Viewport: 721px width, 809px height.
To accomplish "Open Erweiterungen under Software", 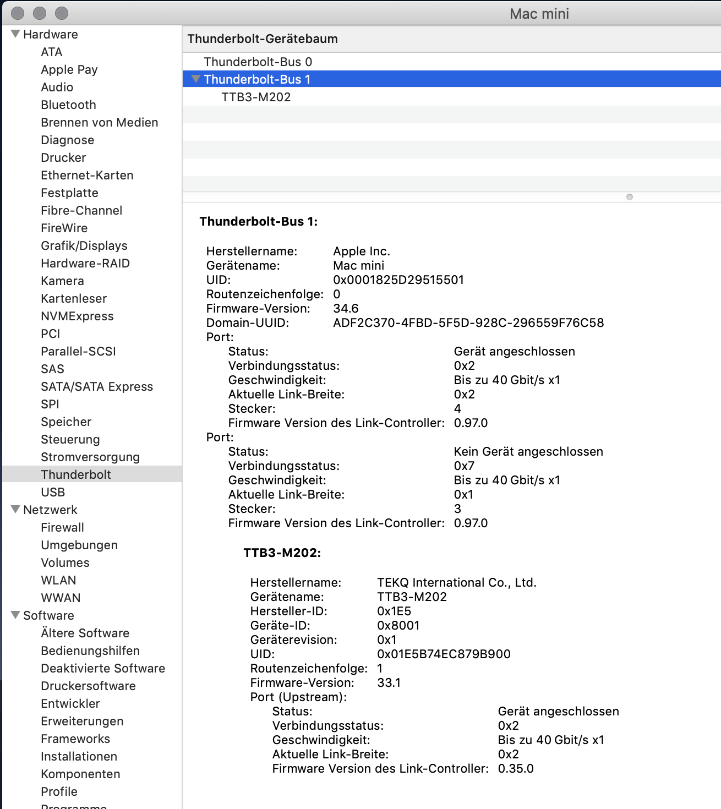I will (83, 721).
